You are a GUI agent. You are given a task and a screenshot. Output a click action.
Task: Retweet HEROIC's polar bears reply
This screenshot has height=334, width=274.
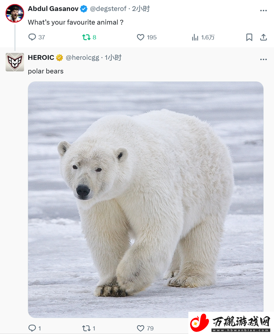[x=89, y=328]
